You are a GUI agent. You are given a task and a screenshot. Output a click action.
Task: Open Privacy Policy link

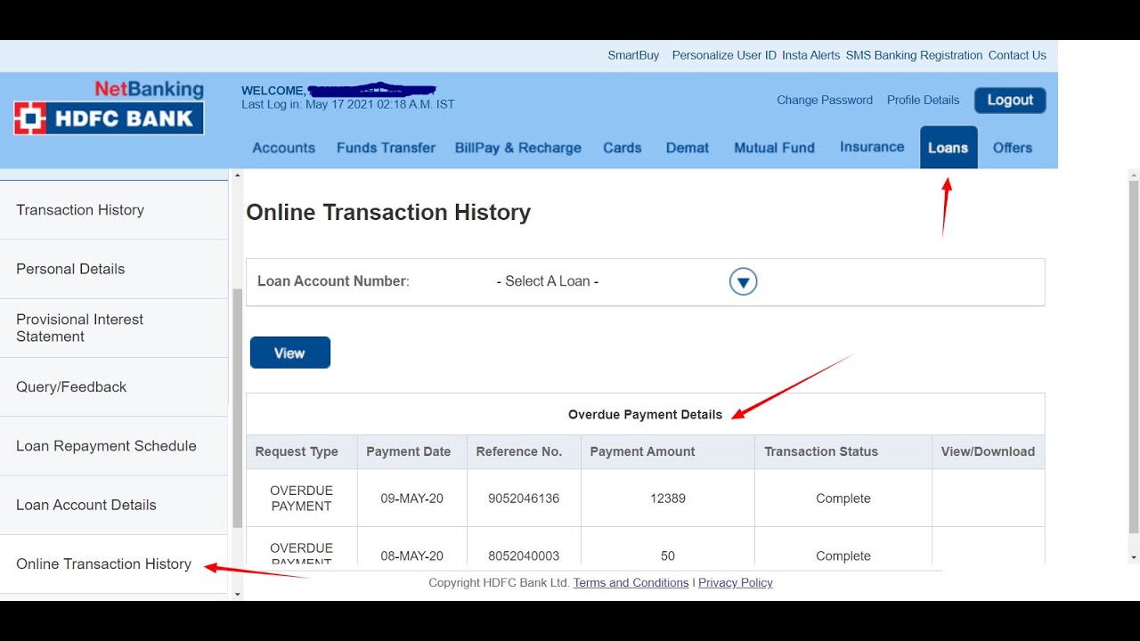[736, 583]
